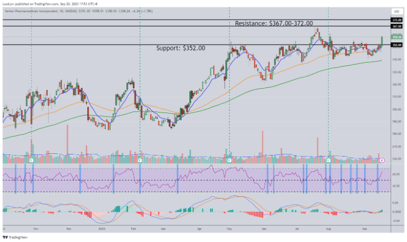Click the Vertex Pharmaceuticals Incorporated symbol title
The height and width of the screenshot is (242, 407).
tap(31, 11)
